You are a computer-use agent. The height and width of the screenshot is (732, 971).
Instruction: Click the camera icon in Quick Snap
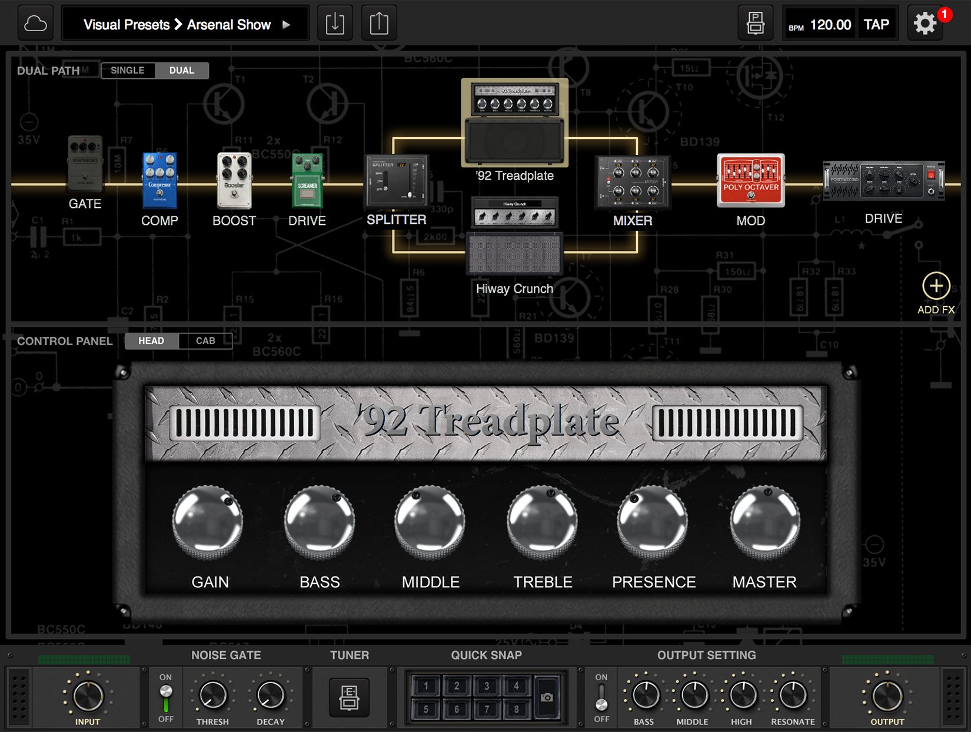(546, 697)
